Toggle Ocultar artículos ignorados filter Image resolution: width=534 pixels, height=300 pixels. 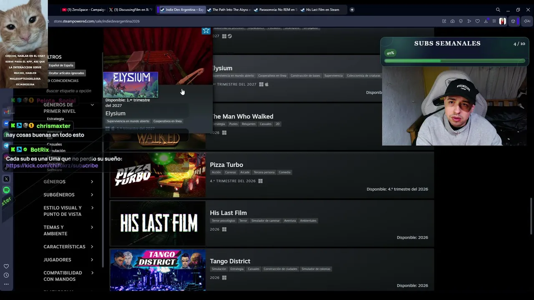[x=66, y=73]
